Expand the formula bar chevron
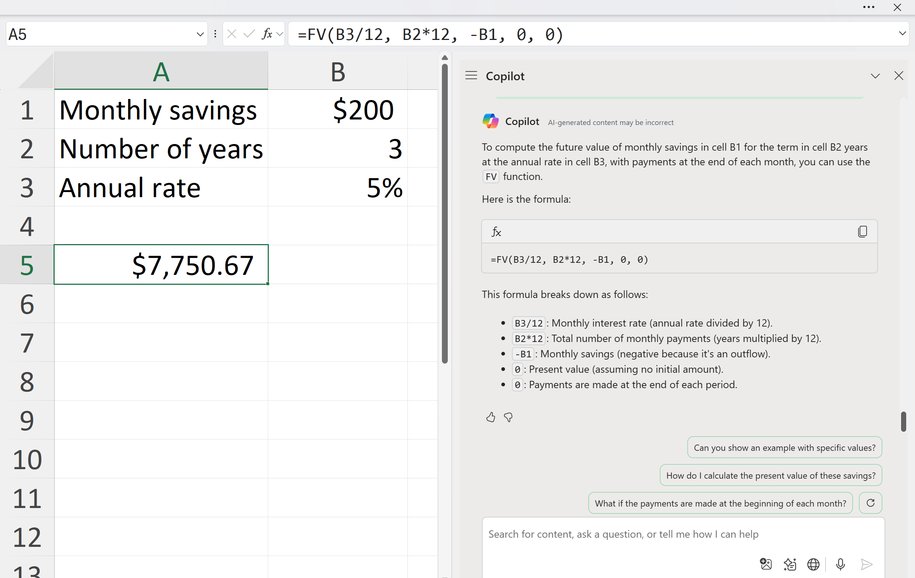Viewport: 915px width, 578px height. [x=903, y=33]
